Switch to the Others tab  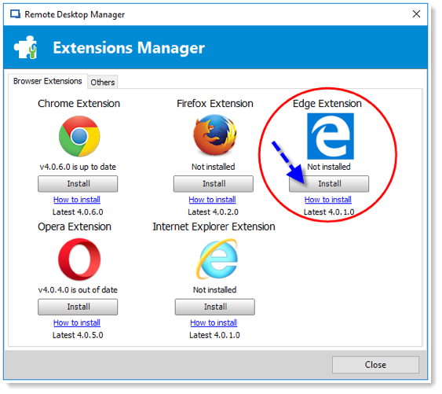click(103, 83)
